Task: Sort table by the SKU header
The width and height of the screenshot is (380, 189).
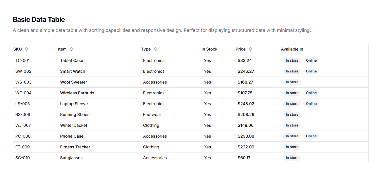Action: pos(18,49)
